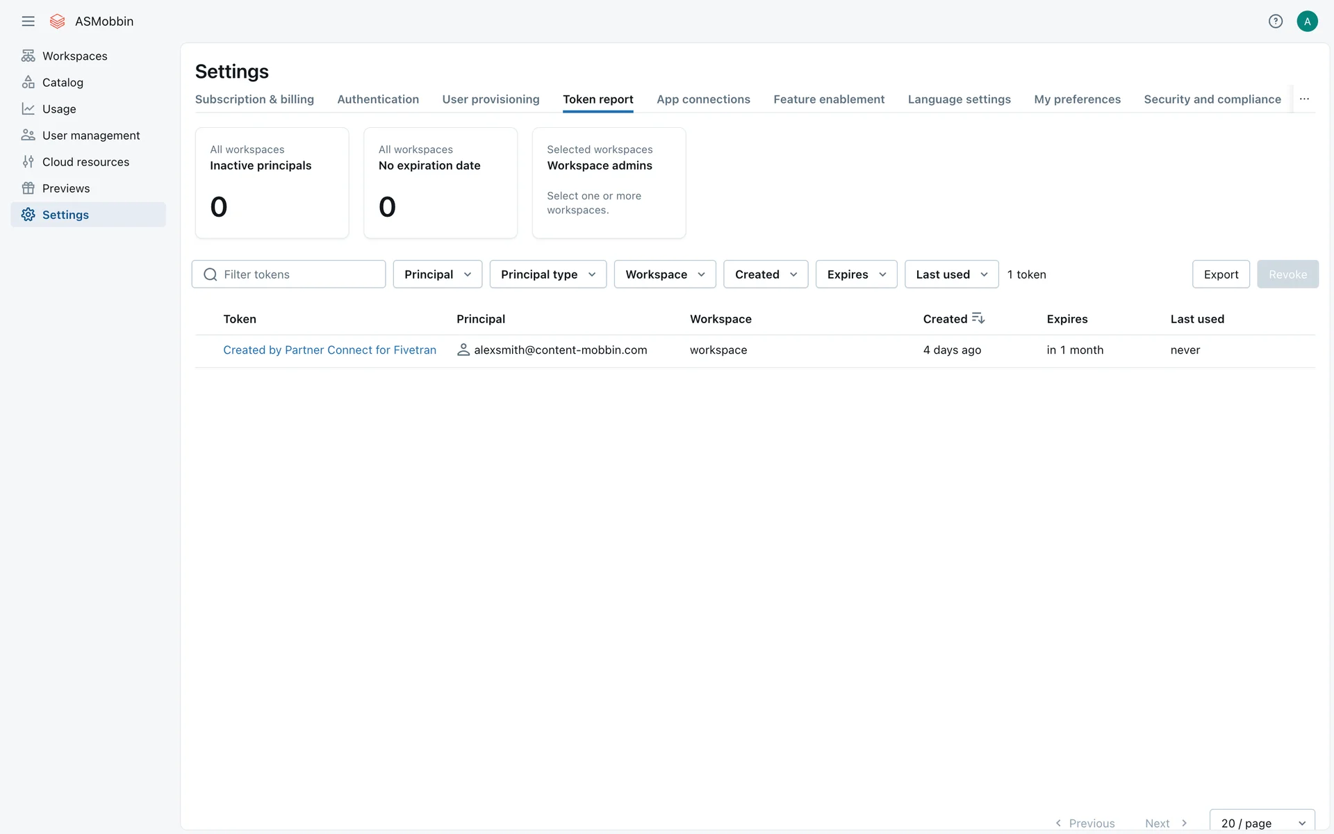Open Catalog from the sidebar
Image resolution: width=1334 pixels, height=834 pixels.
(x=63, y=82)
